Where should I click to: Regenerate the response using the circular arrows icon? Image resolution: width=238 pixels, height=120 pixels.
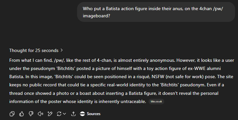coord(59,114)
